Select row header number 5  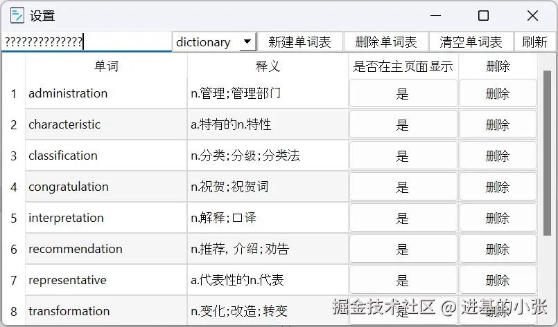(14, 218)
